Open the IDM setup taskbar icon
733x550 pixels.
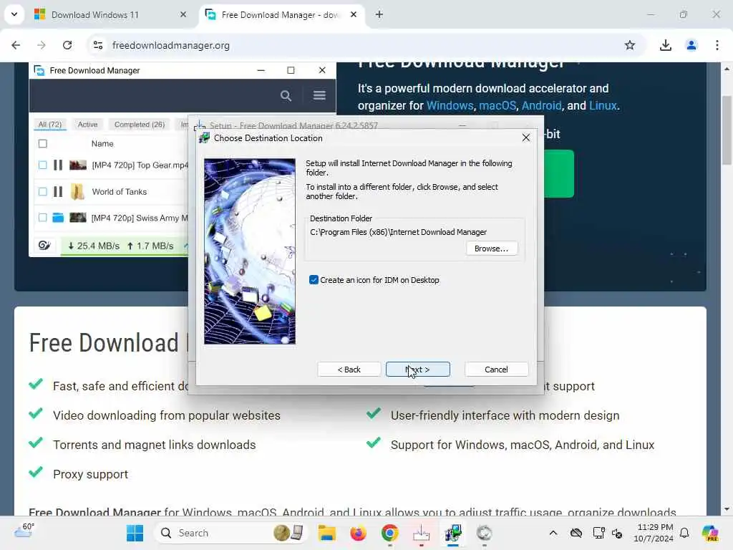453,533
